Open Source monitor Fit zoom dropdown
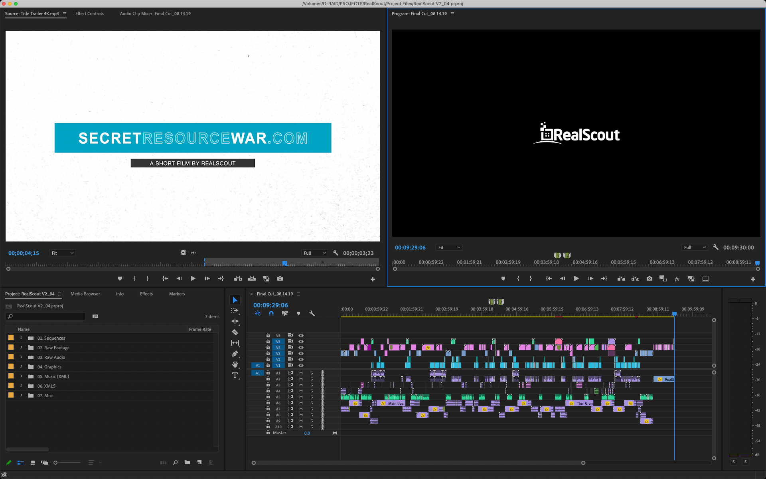This screenshot has width=766, height=479. pyautogui.click(x=62, y=253)
